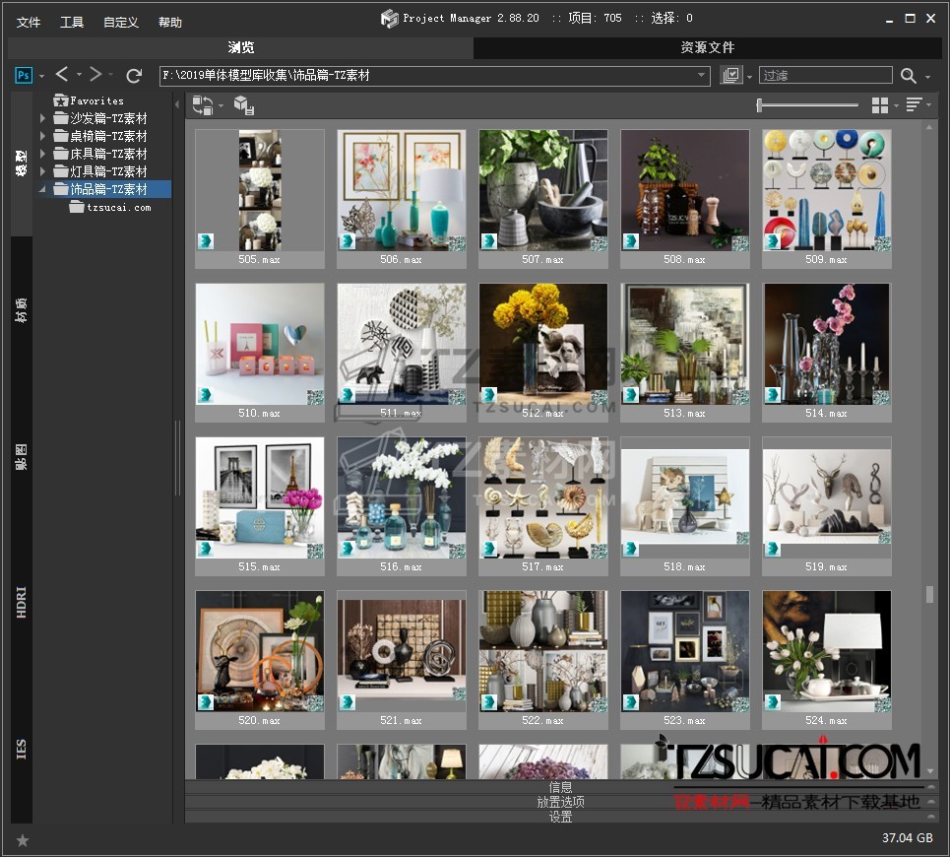
Task: Expand the 沙发篇-TZ素材 folder
Action: pos(42,118)
